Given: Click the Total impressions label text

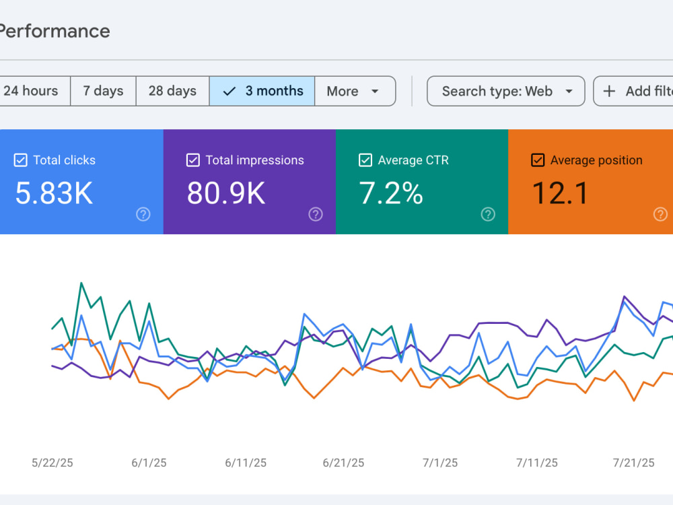Looking at the screenshot, I should (x=255, y=160).
